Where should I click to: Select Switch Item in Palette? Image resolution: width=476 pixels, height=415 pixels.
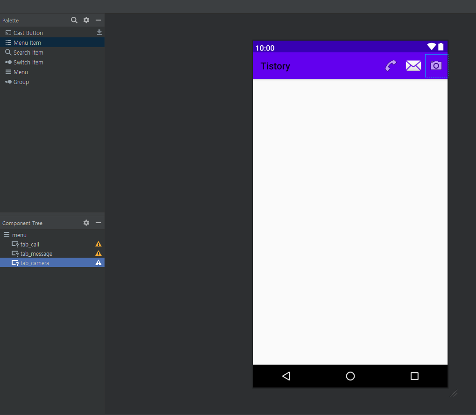(x=52, y=62)
